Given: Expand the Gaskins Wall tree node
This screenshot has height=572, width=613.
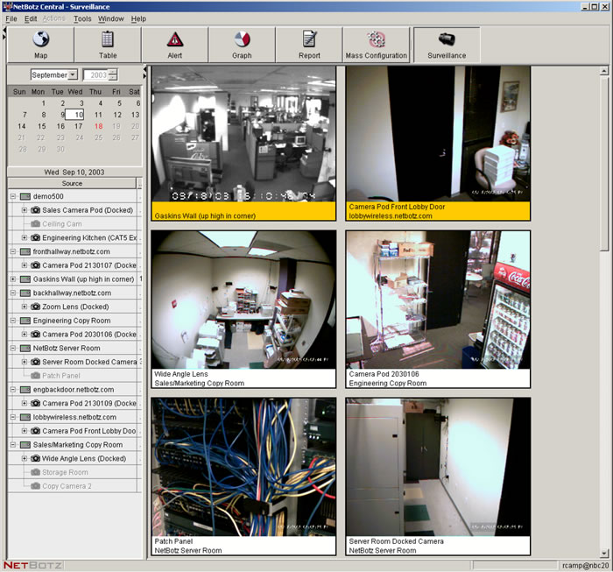Looking at the screenshot, I should click(13, 279).
